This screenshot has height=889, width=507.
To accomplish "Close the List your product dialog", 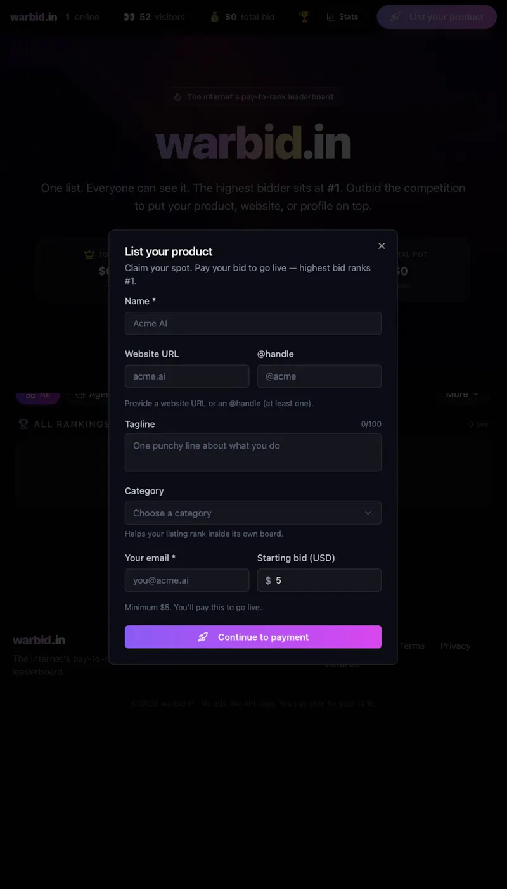I will pos(382,246).
